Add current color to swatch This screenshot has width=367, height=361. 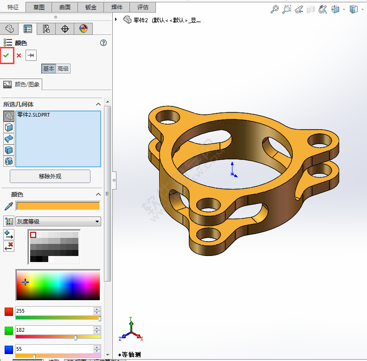pyautogui.click(x=9, y=235)
